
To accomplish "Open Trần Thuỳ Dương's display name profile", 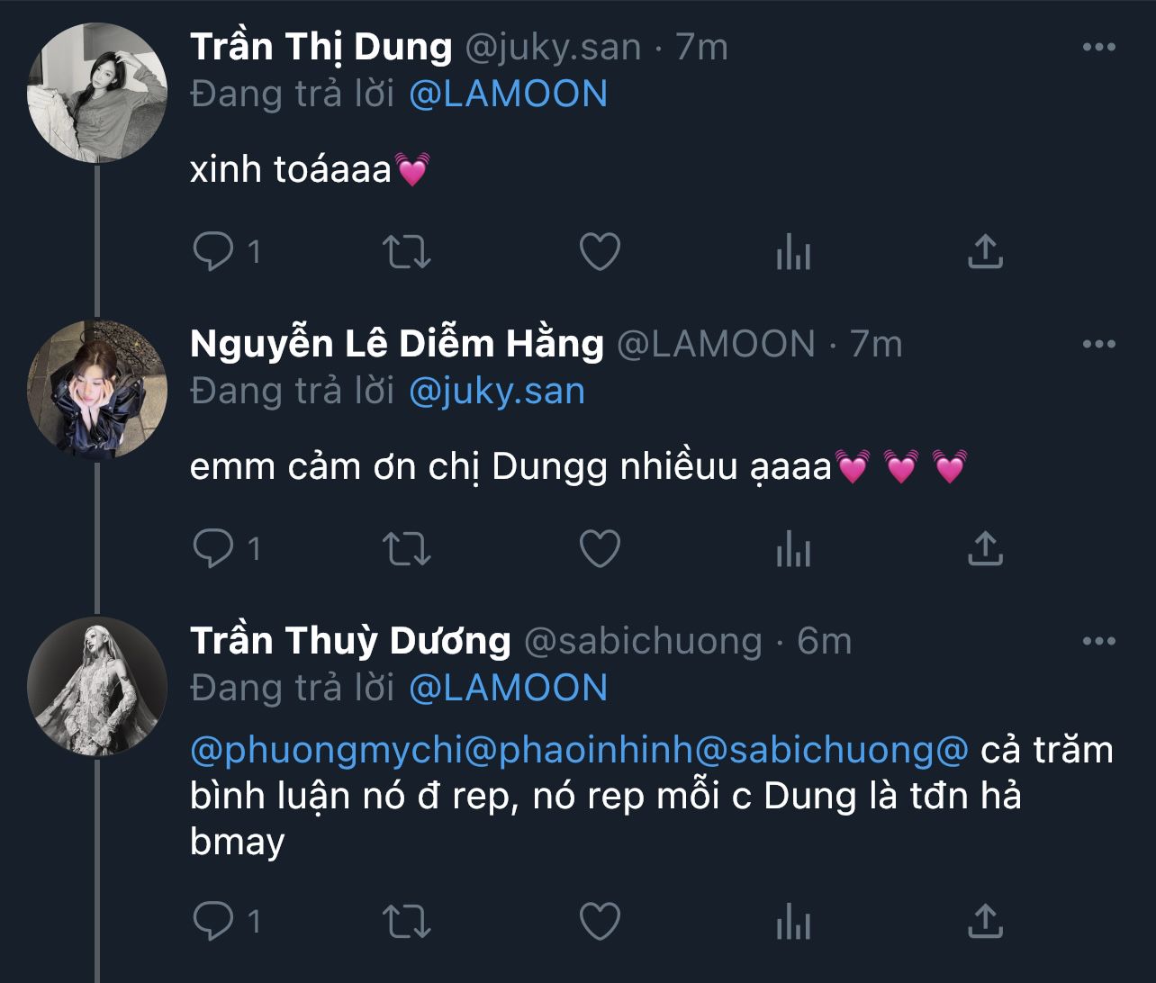I will click(350, 641).
